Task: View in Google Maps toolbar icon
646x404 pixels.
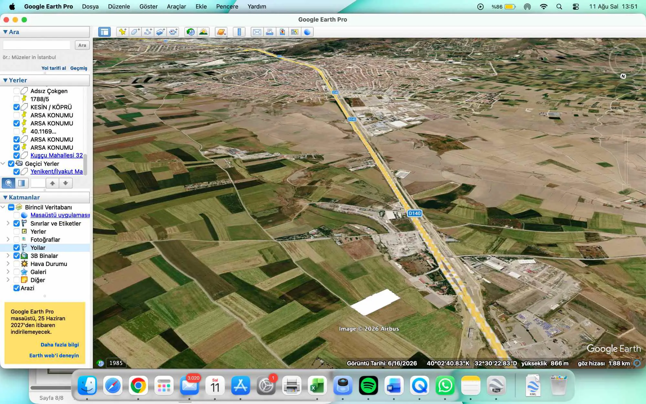Action: coord(295,32)
